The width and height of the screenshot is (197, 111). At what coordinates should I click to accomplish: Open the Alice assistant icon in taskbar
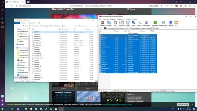(x=18, y=109)
